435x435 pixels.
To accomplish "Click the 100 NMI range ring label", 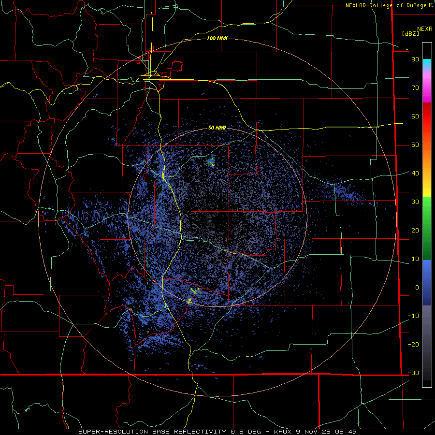I will click(217, 38).
